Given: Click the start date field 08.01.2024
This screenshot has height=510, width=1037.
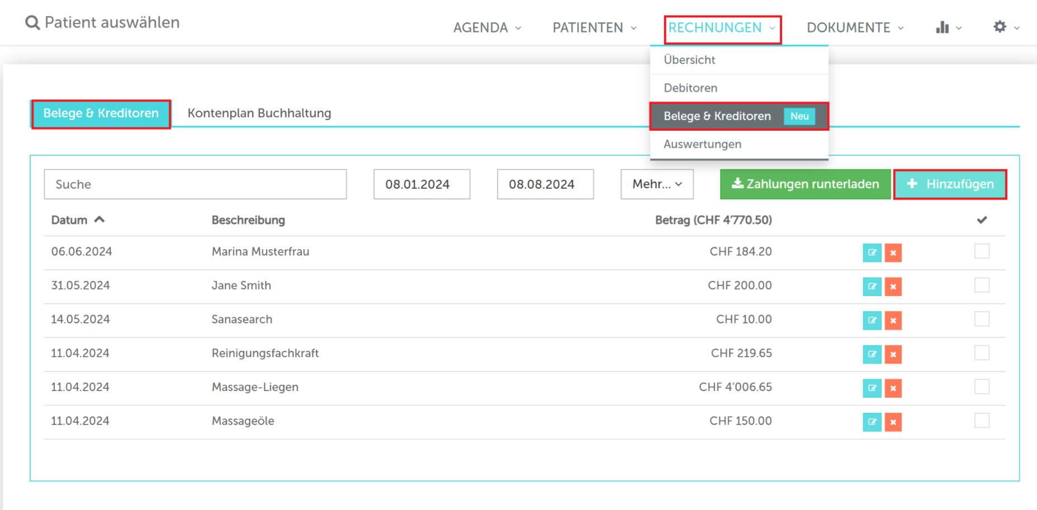Looking at the screenshot, I should click(x=422, y=184).
